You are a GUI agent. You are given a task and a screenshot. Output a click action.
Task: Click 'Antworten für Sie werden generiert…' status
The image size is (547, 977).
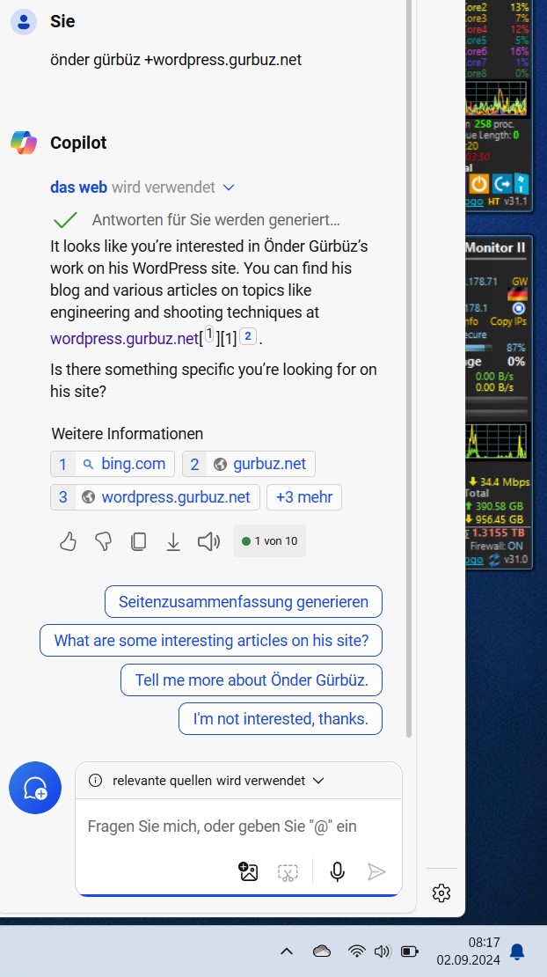pyautogui.click(x=216, y=220)
